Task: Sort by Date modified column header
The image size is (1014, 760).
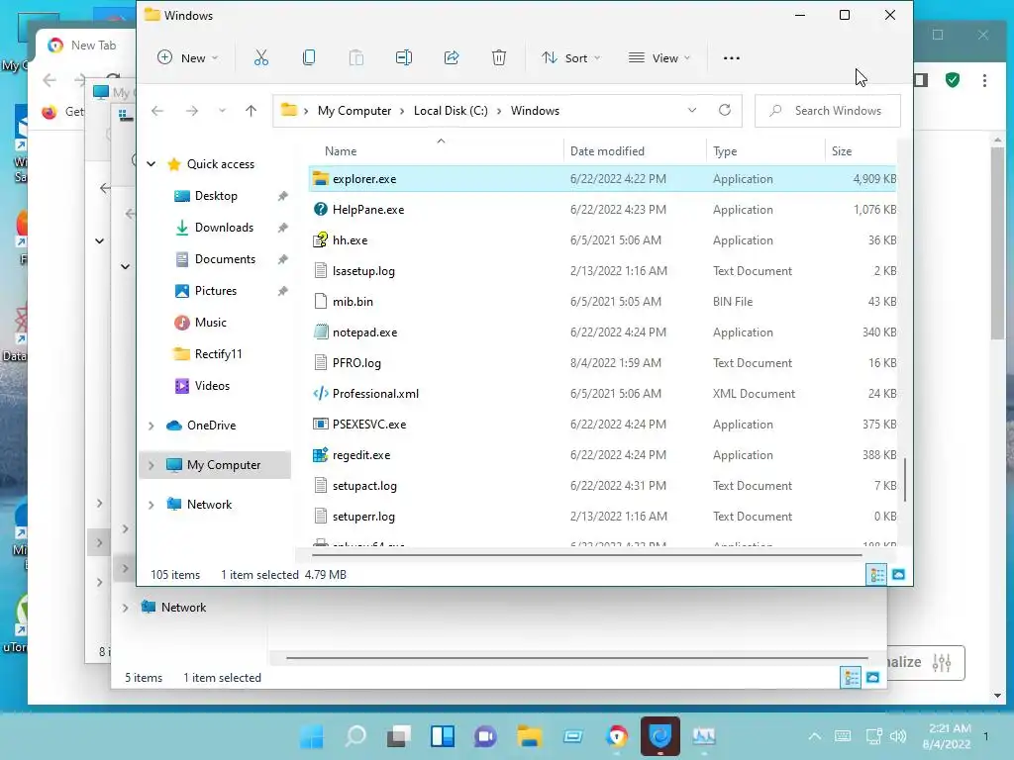Action: [x=607, y=151]
